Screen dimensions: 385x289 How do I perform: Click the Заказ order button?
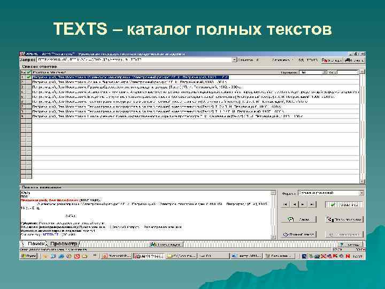pyautogui.click(x=299, y=219)
